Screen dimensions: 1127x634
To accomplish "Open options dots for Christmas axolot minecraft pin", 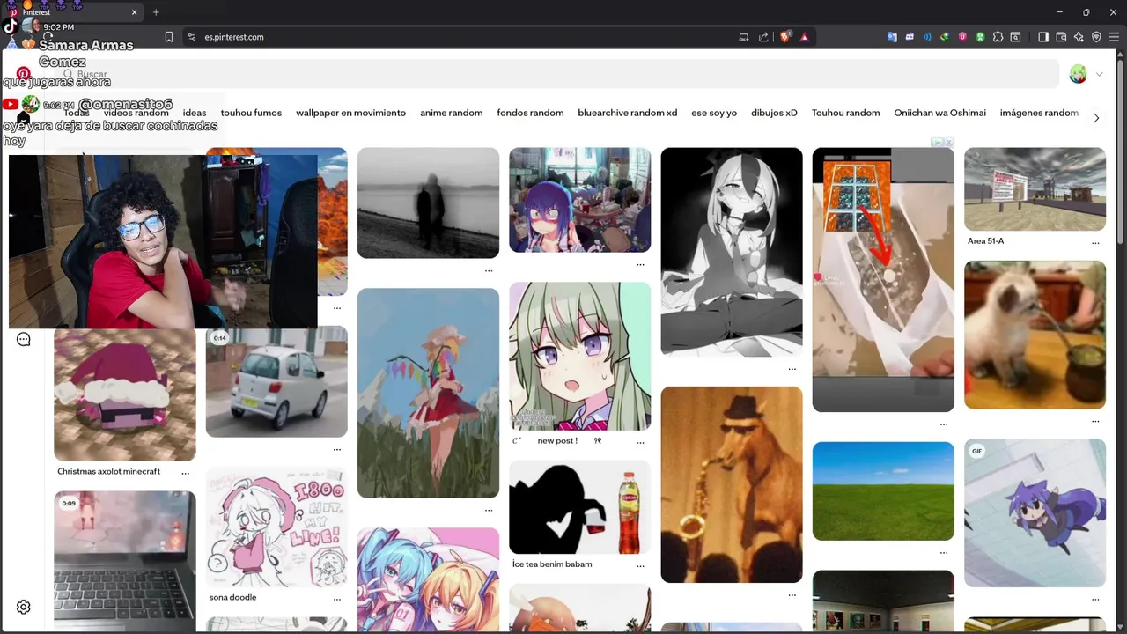I will 185,473.
